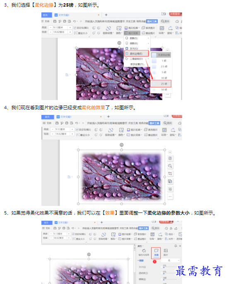The image size is (226, 284).
Task: Open 图片效果 dropdown in step 4 screenshot
Action: point(135,135)
